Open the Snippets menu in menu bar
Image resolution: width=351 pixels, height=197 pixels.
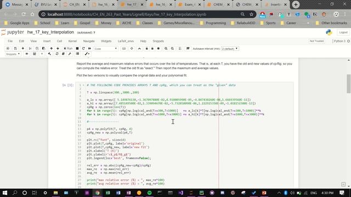pyautogui.click(x=158, y=41)
